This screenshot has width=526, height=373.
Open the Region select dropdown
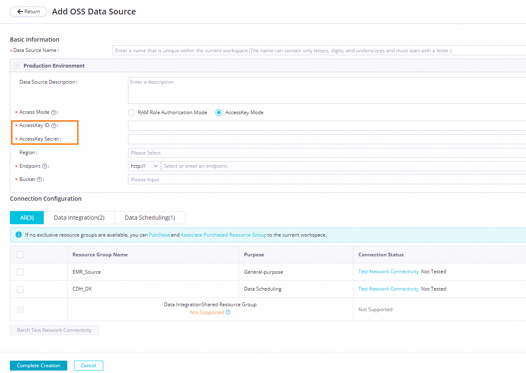(x=326, y=153)
